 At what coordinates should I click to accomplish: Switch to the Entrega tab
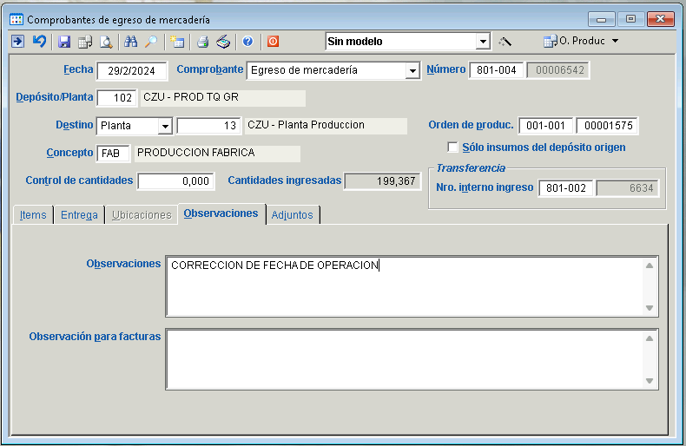pyautogui.click(x=79, y=215)
